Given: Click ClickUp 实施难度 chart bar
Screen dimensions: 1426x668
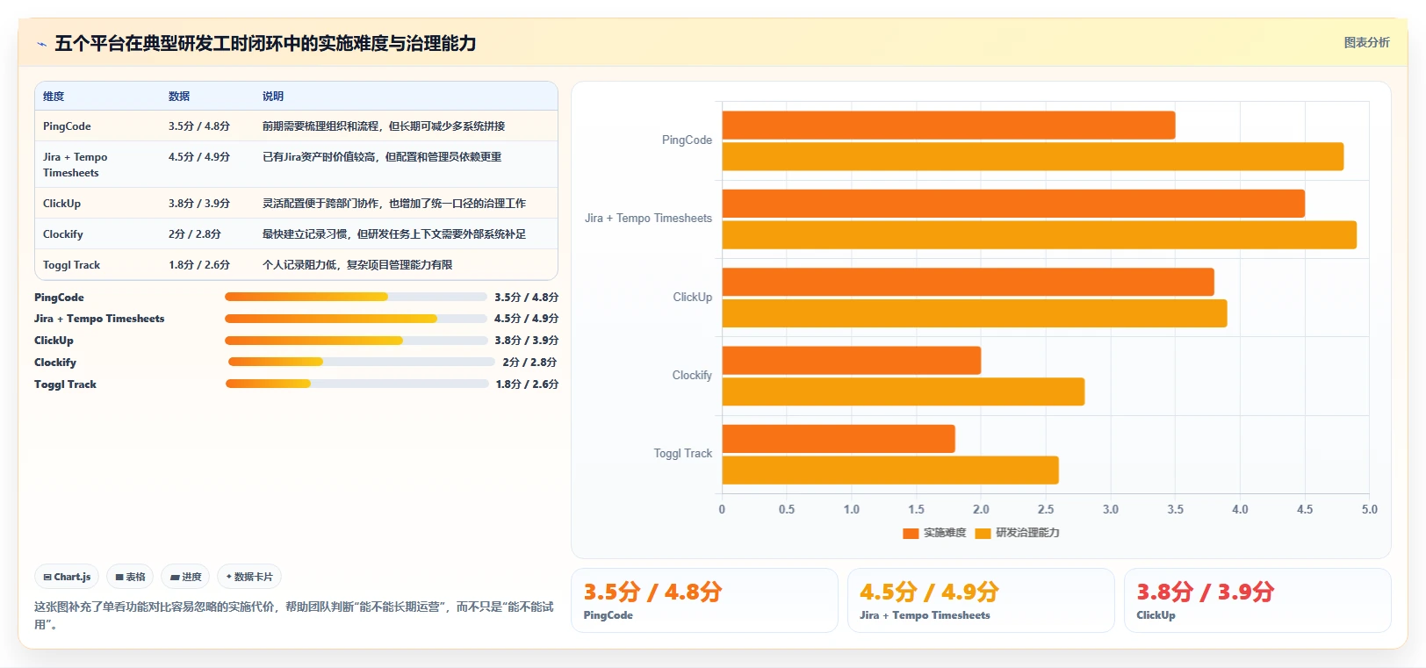Looking at the screenshot, I should coord(968,282).
